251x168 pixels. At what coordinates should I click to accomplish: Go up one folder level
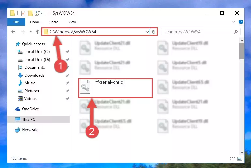38,32
